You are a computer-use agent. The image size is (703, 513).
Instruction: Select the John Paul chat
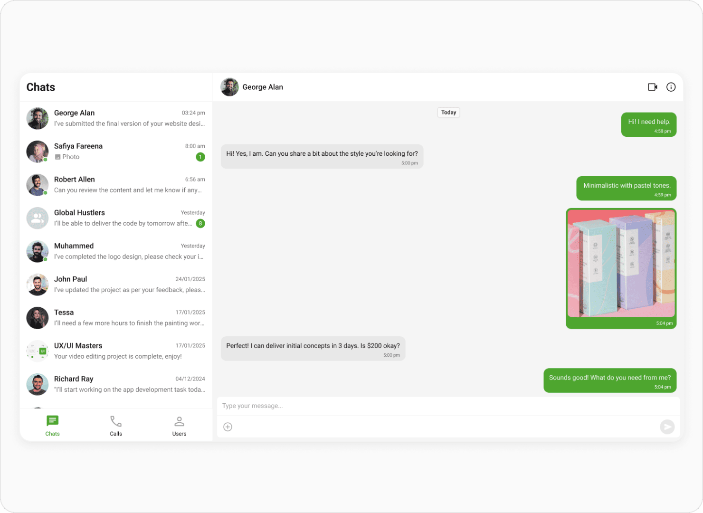[x=116, y=285]
